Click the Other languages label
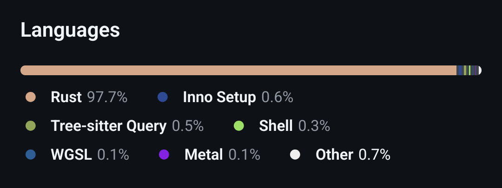This screenshot has height=188, width=502. [334, 155]
